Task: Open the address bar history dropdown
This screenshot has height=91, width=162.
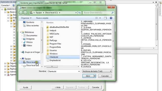Action: [76, 13]
